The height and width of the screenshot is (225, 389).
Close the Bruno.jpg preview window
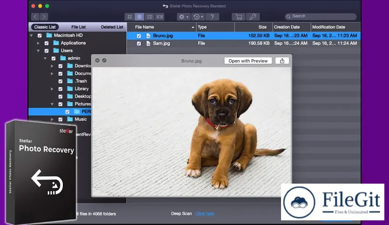click(x=97, y=60)
